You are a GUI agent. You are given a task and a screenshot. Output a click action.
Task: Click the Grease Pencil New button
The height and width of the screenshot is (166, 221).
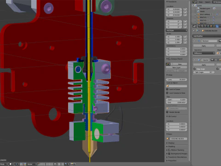[x=179, y=64]
